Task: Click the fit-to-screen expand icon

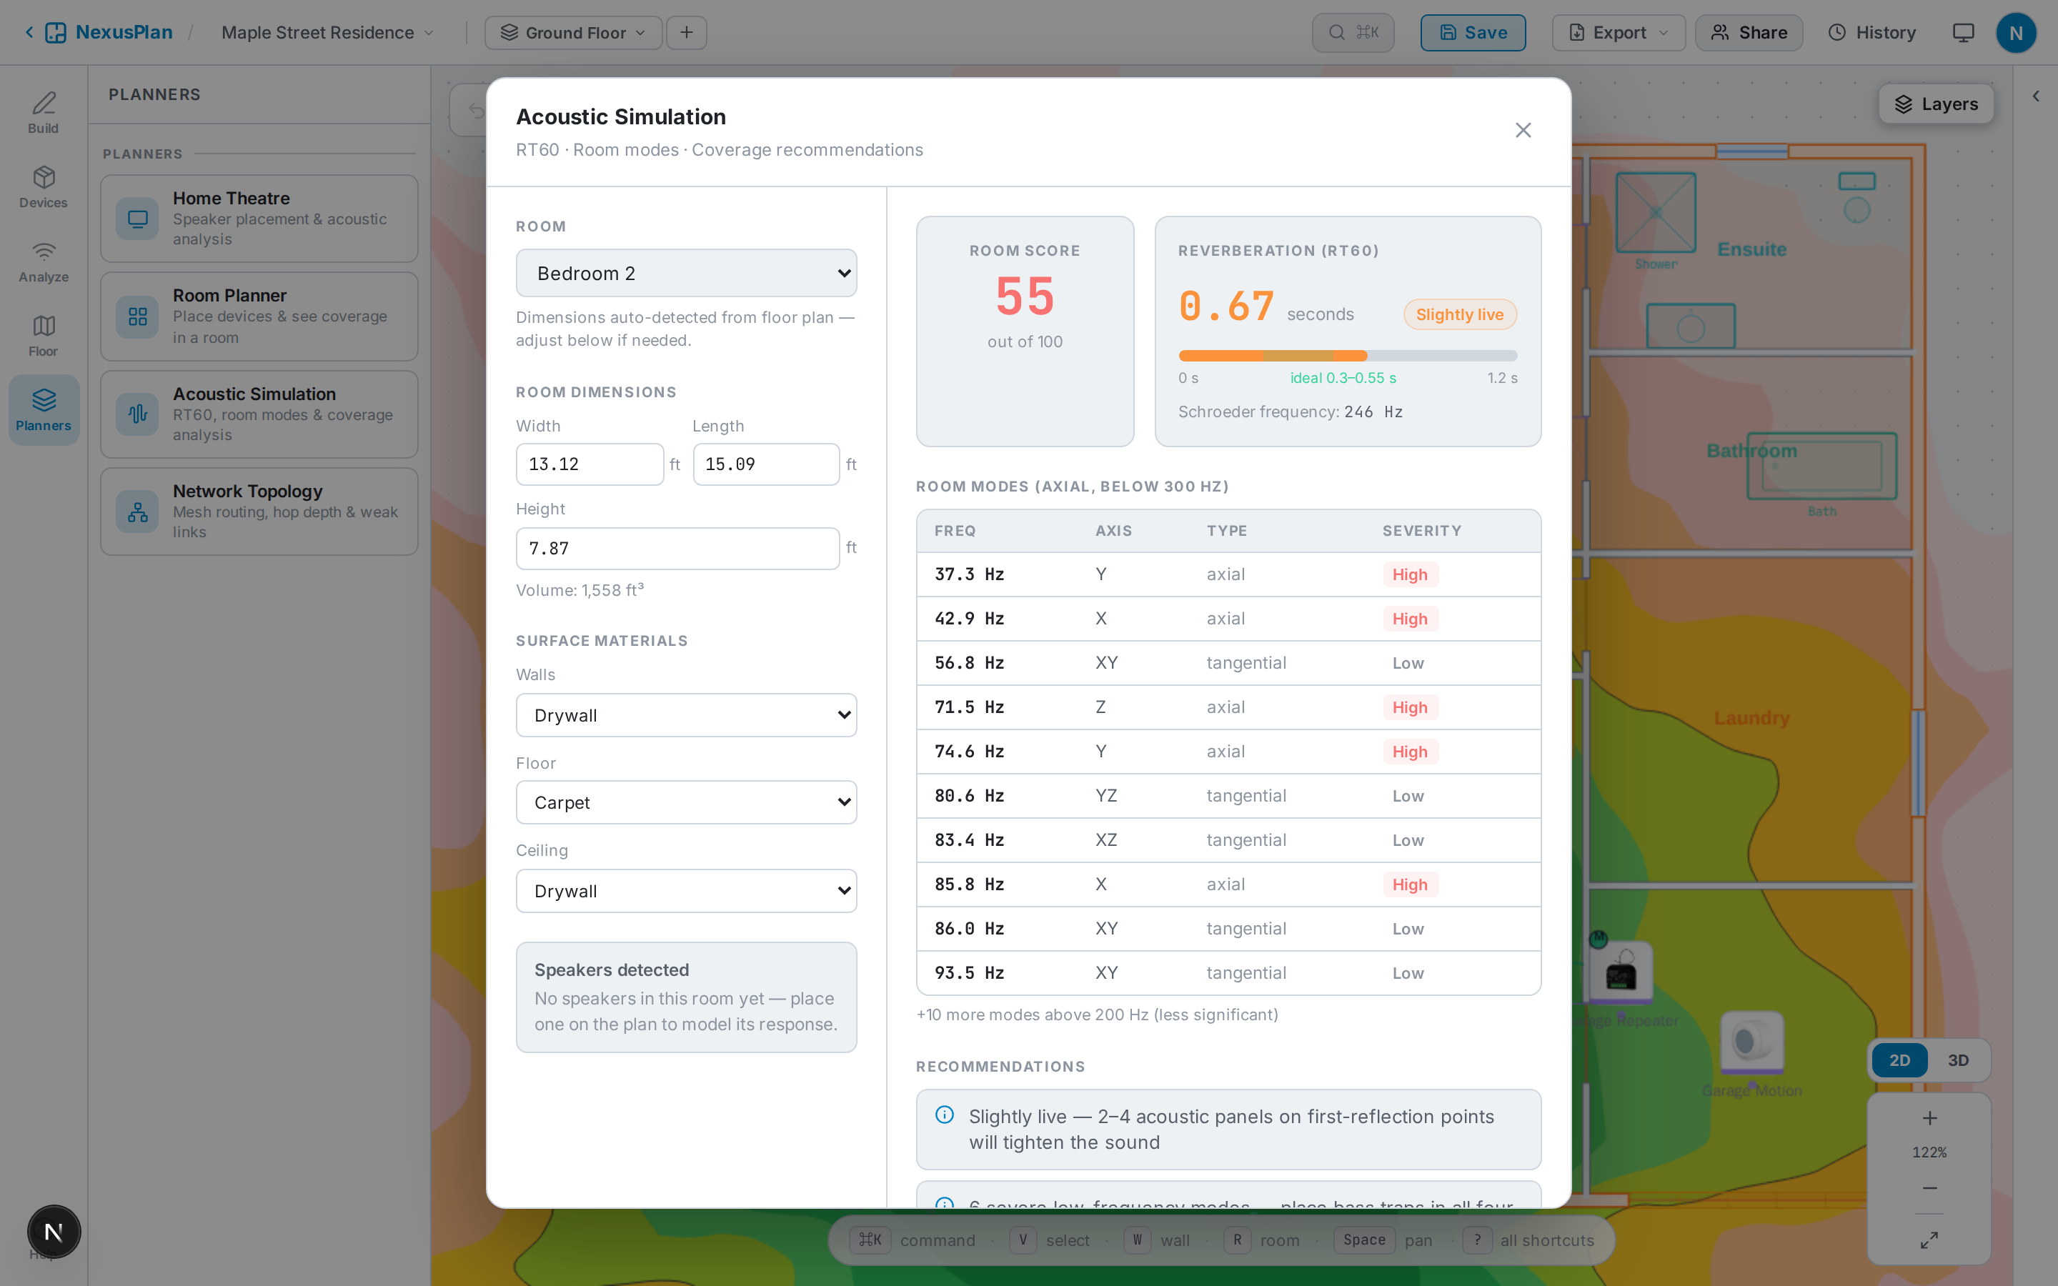Action: click(x=1929, y=1240)
